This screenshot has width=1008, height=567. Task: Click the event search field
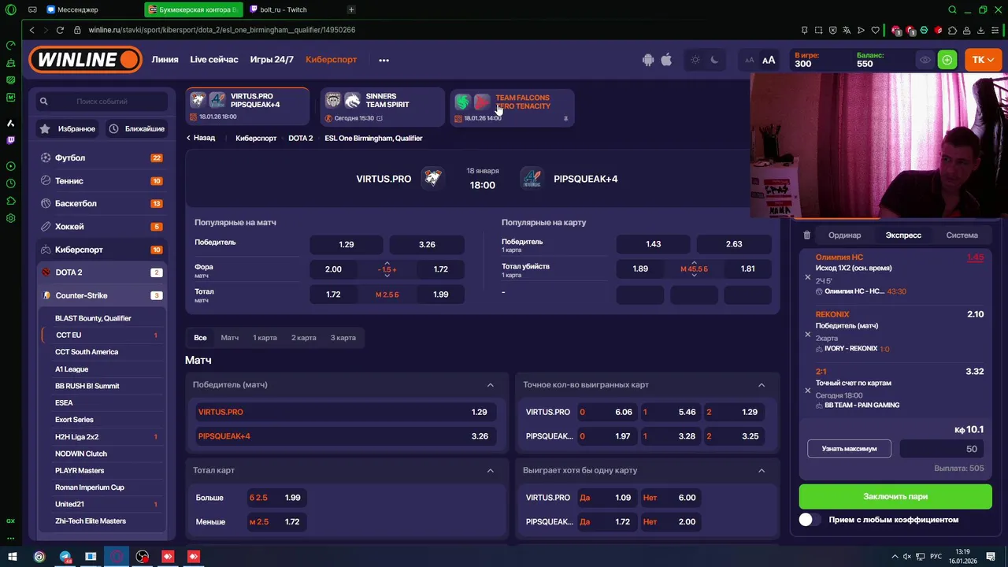pos(102,102)
